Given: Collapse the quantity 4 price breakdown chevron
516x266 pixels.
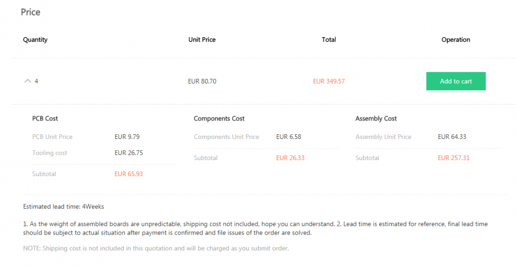Looking at the screenshot, I should click(27, 81).
